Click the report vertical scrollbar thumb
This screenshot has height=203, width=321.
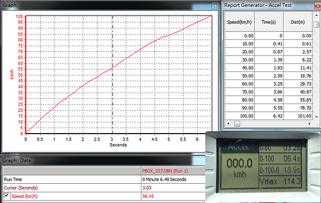[316, 25]
